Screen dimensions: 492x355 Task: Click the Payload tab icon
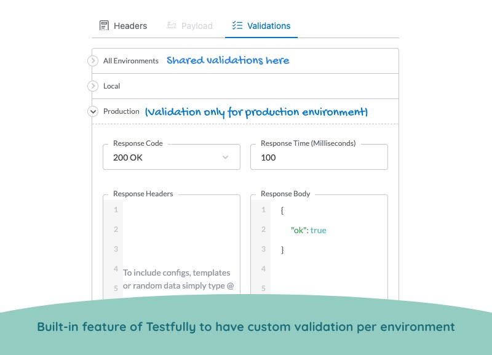(x=172, y=25)
